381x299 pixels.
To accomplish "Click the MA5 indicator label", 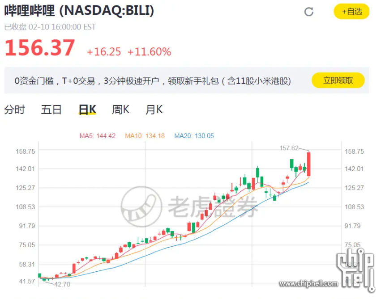I will 98,136.
